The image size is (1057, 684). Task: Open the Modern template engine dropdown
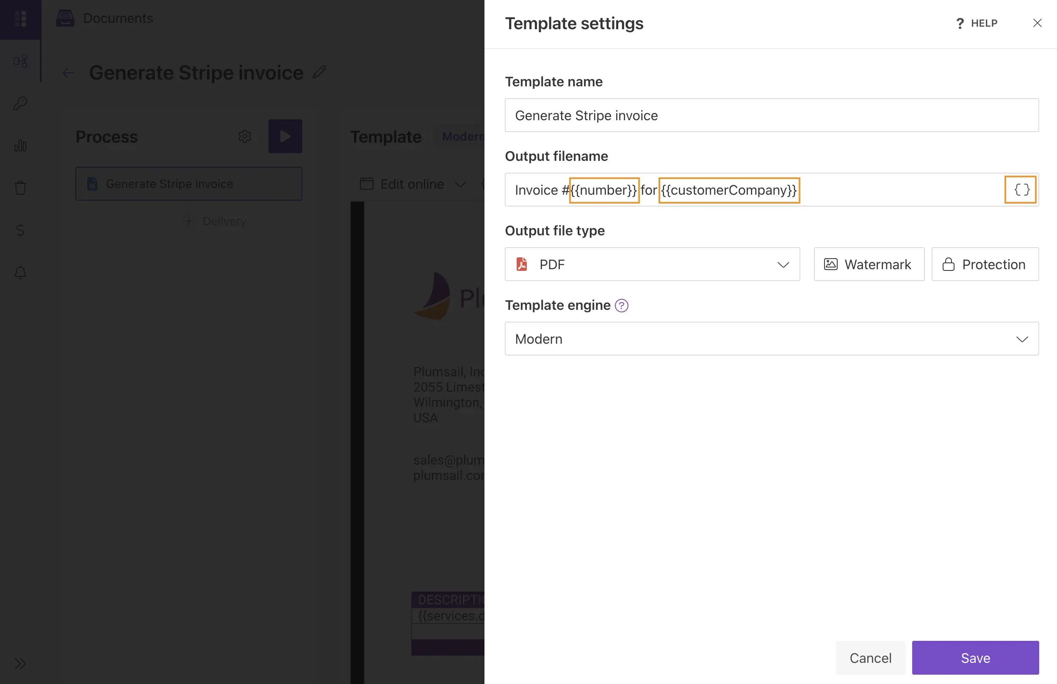(772, 339)
